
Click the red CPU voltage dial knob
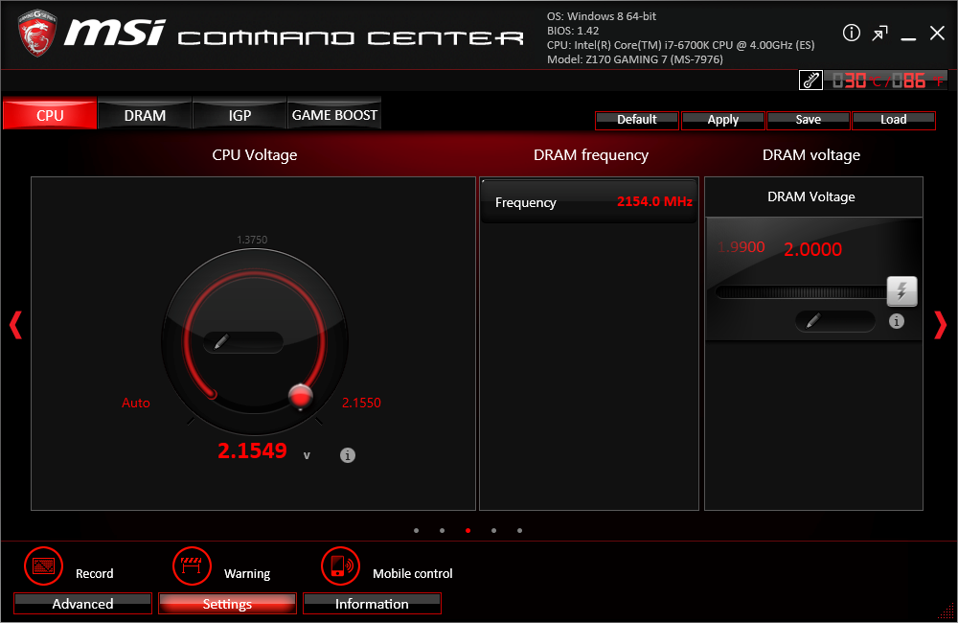coord(300,396)
